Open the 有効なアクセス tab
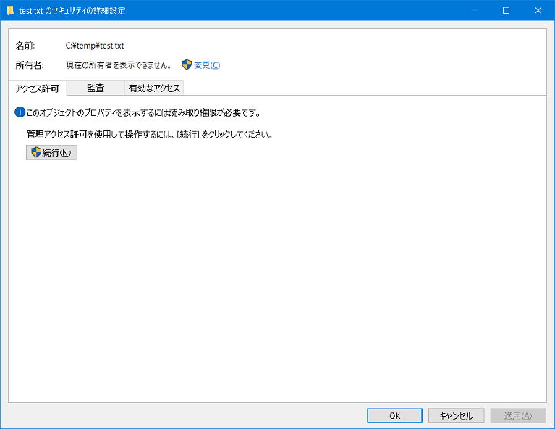The width and height of the screenshot is (555, 429). [153, 88]
